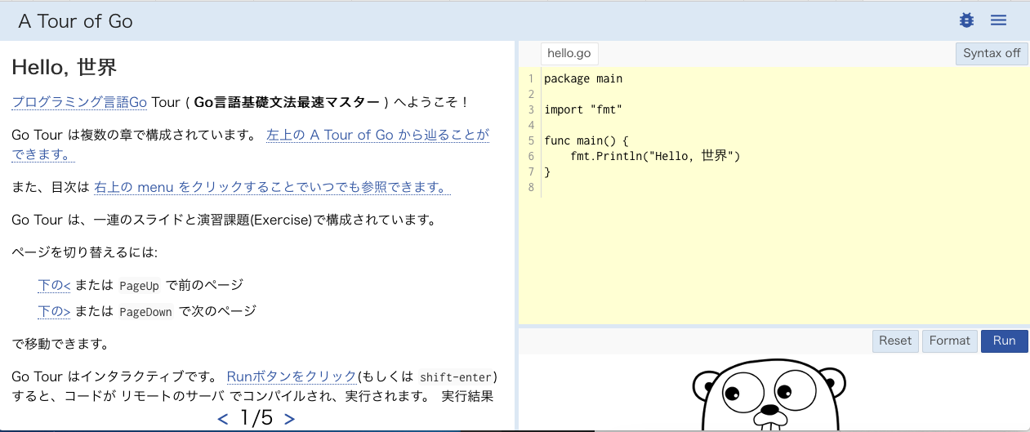Open the A Tour of Go title link
Viewport: 1030px width, 432px height.
75,21
